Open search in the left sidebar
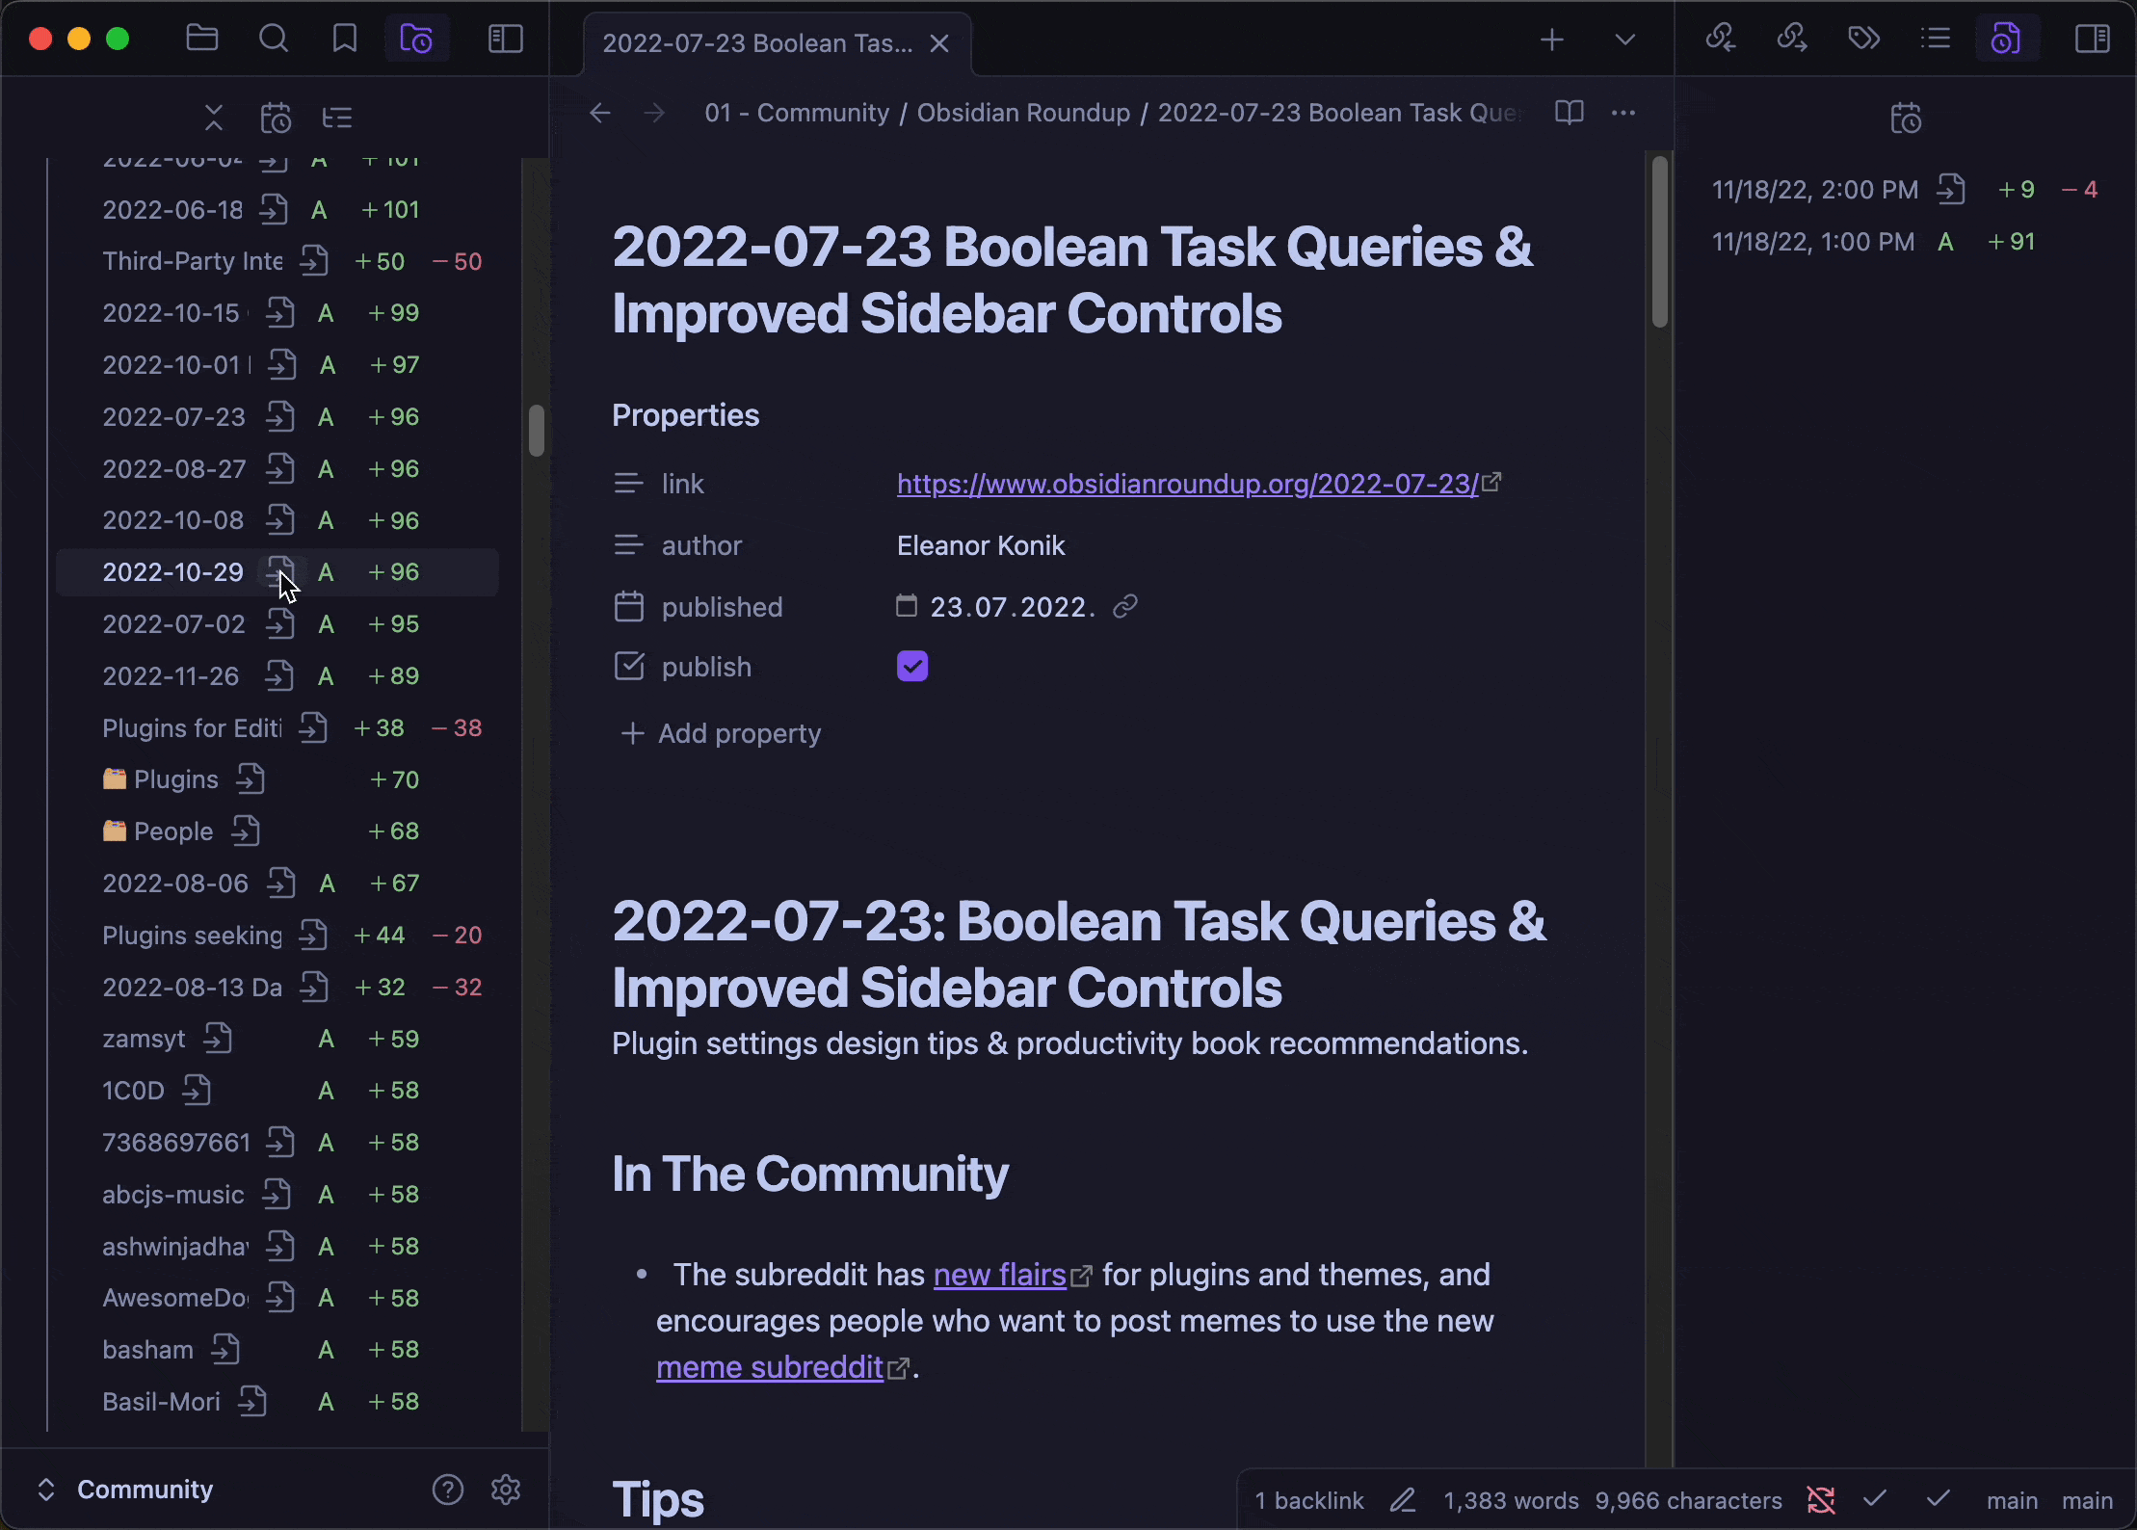2137x1530 pixels. click(x=274, y=40)
